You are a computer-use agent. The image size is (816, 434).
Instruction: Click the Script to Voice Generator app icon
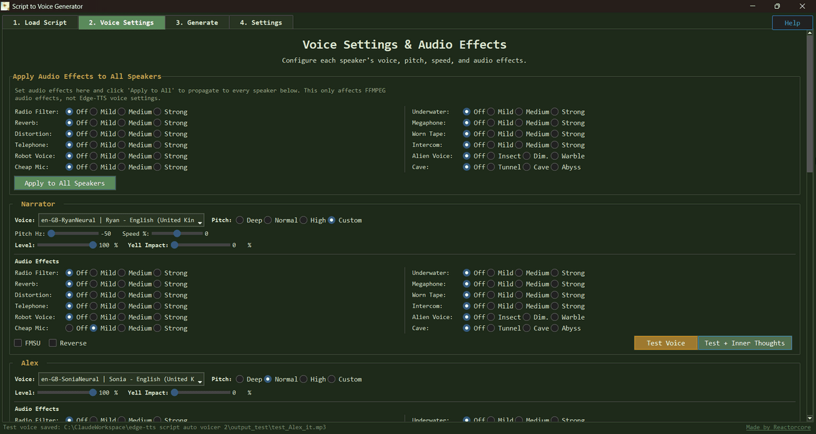tap(6, 6)
